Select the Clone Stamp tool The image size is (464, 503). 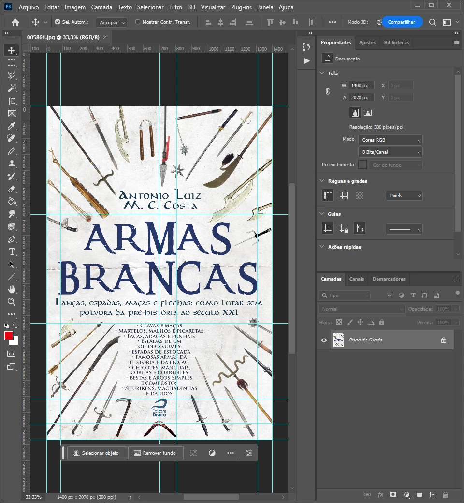(x=12, y=163)
